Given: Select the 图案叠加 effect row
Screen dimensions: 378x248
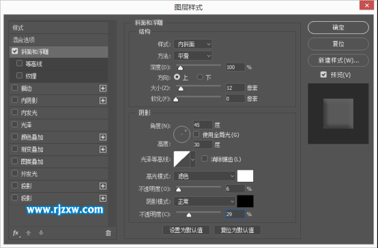Looking at the screenshot, I should (59, 161).
